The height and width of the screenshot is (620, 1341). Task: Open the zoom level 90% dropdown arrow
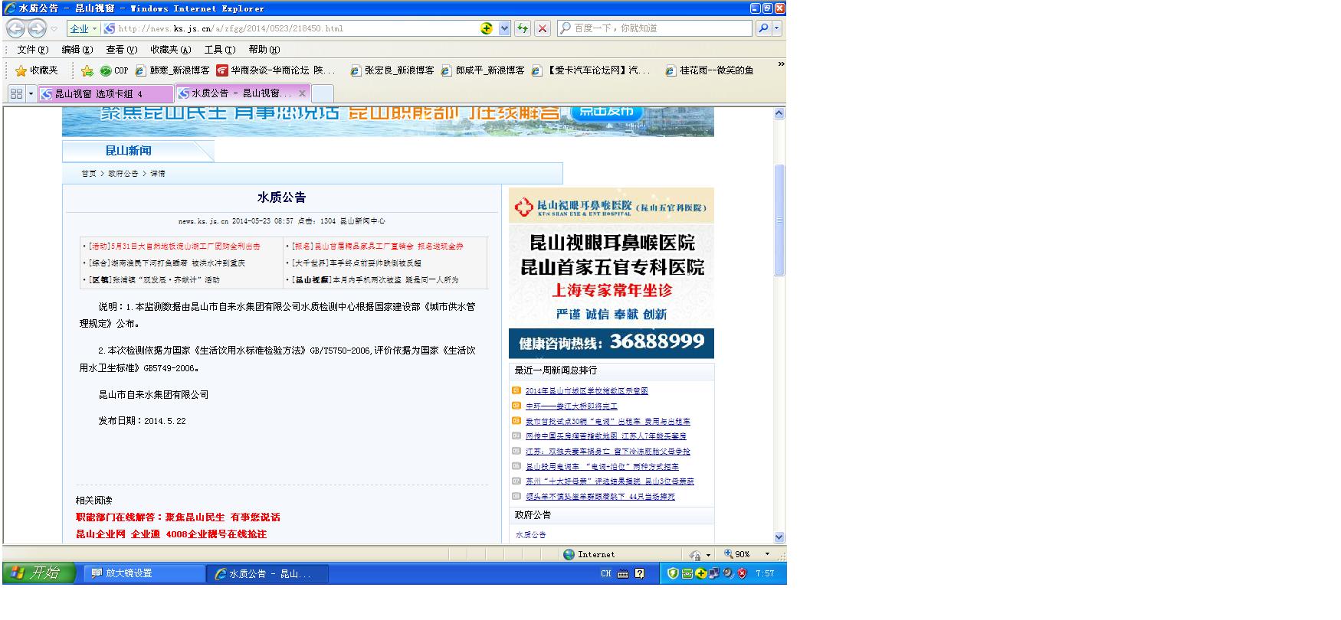[x=767, y=554]
